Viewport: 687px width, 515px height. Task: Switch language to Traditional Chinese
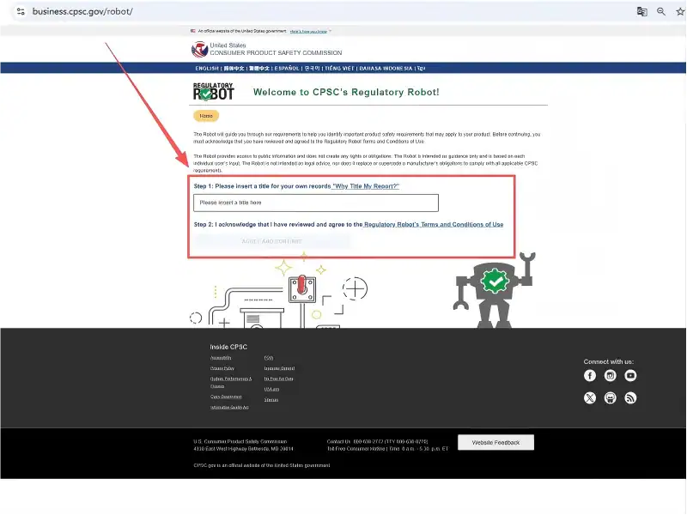pos(259,69)
